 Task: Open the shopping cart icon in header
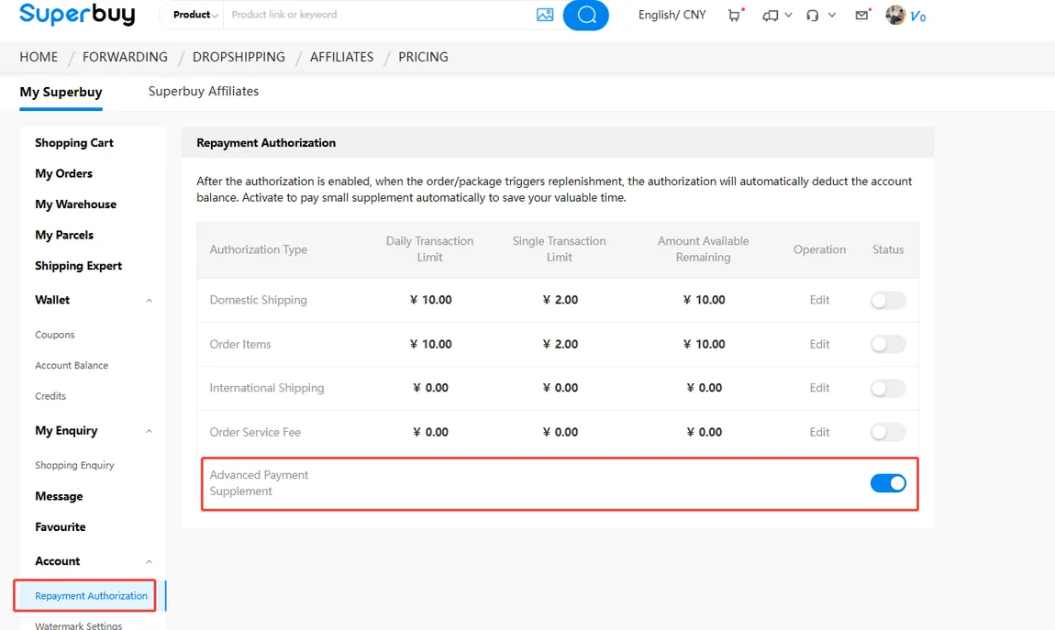click(x=734, y=15)
